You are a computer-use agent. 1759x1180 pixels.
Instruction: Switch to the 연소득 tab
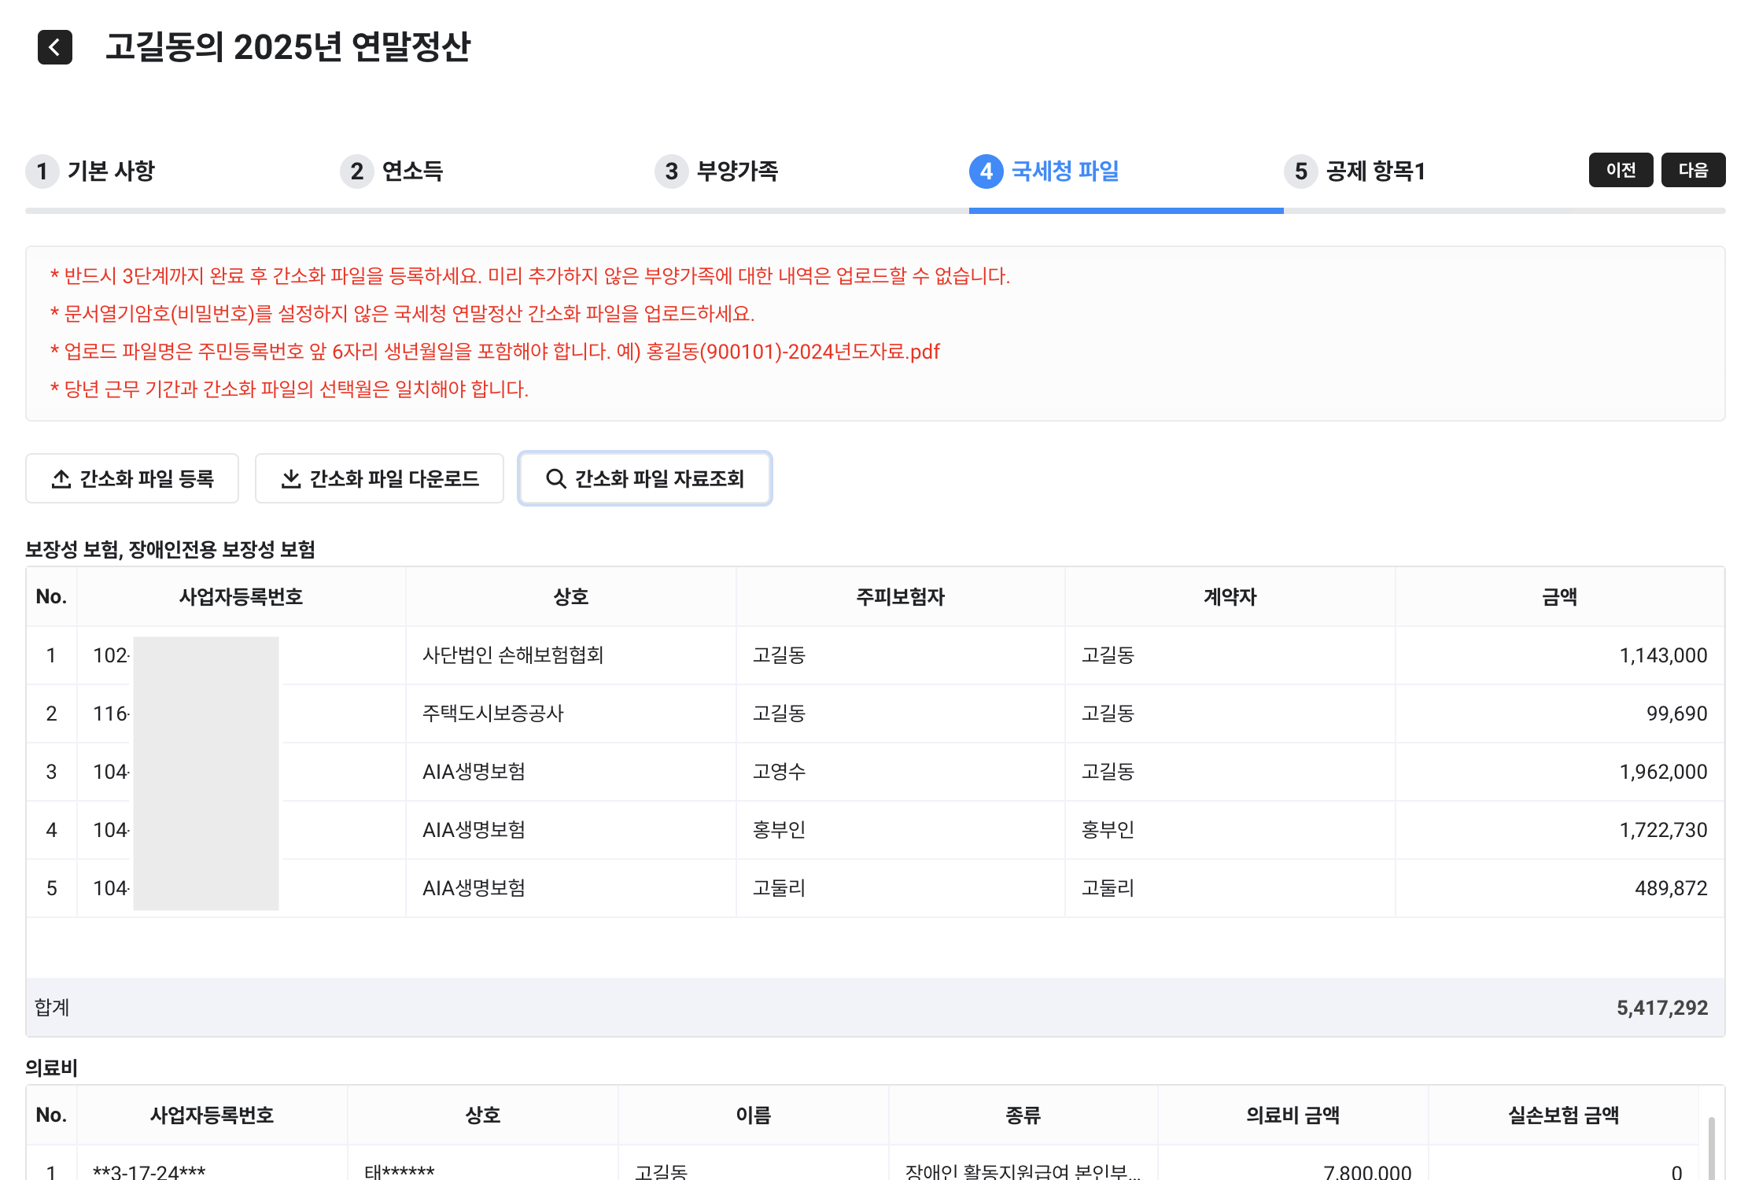(x=412, y=171)
